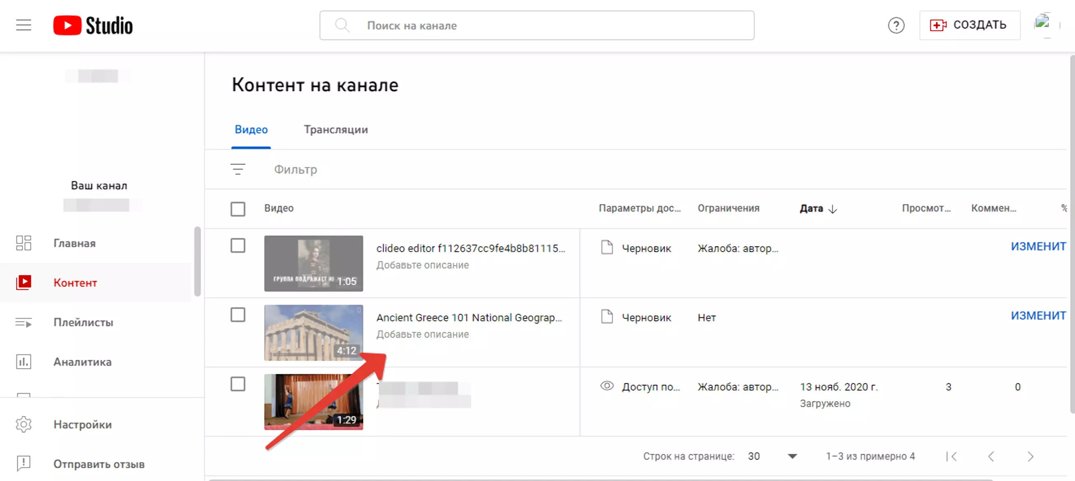
Task: Click the filter lines icon
Action: click(238, 169)
